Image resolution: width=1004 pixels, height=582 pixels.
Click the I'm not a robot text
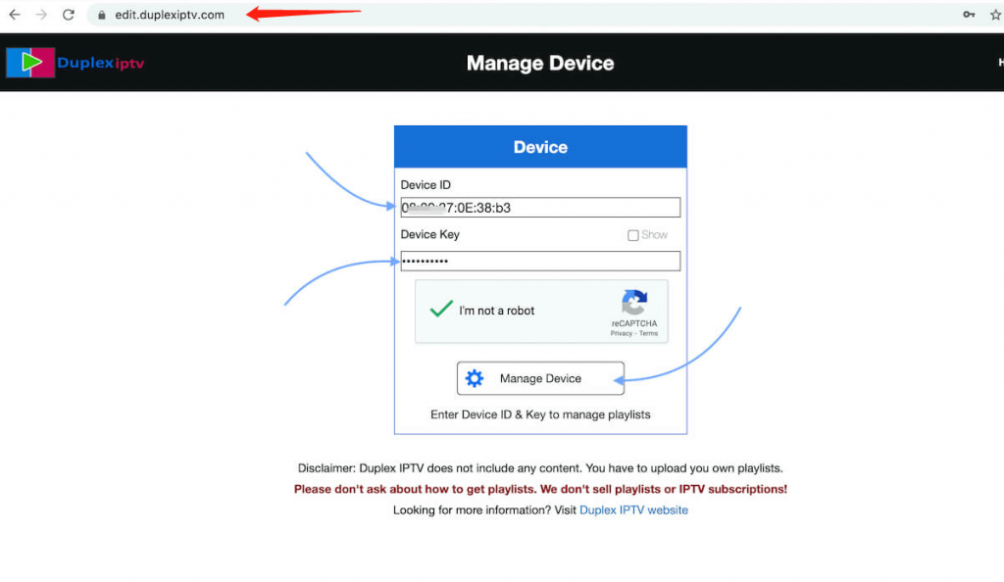497,311
